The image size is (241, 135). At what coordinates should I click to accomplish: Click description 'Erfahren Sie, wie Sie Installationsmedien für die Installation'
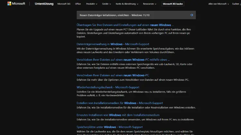click(136, 107)
